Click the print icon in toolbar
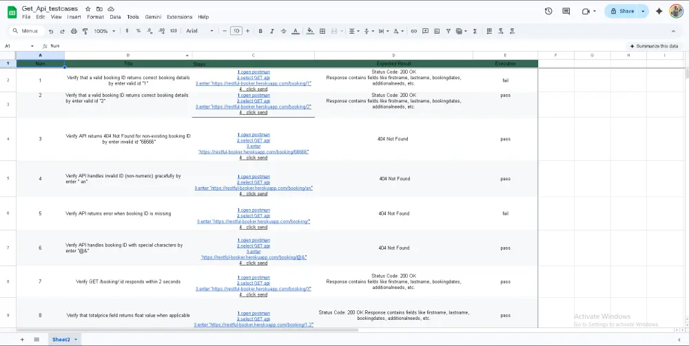 (x=73, y=31)
